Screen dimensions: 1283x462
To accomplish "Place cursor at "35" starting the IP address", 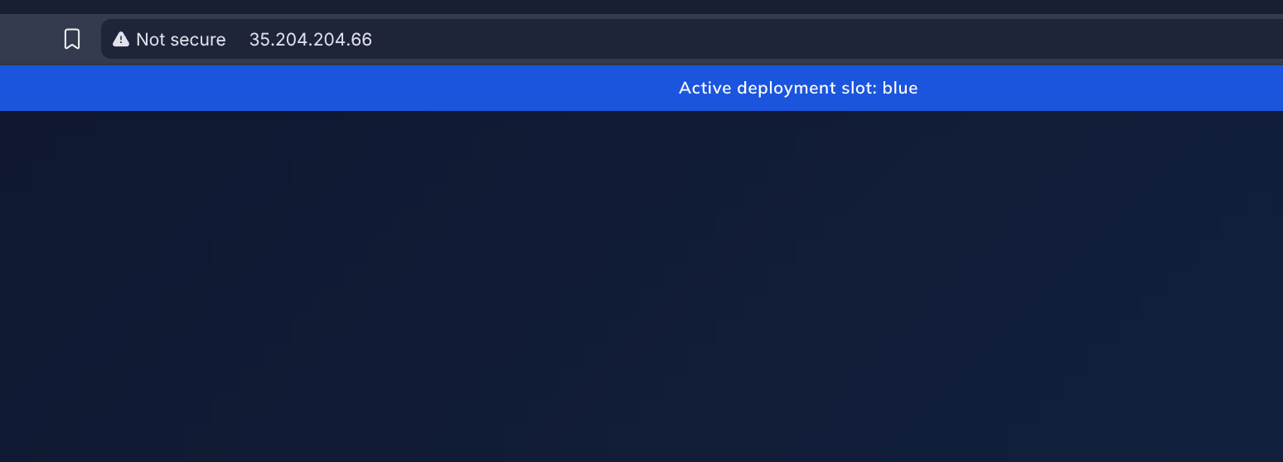I will (x=259, y=39).
